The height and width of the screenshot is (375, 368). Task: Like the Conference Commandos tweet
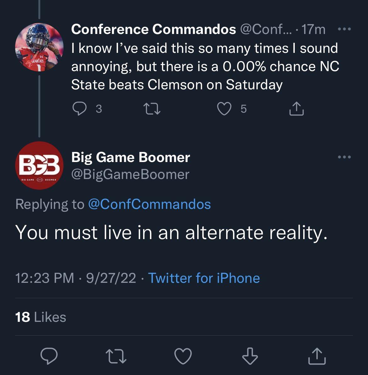pos(224,109)
